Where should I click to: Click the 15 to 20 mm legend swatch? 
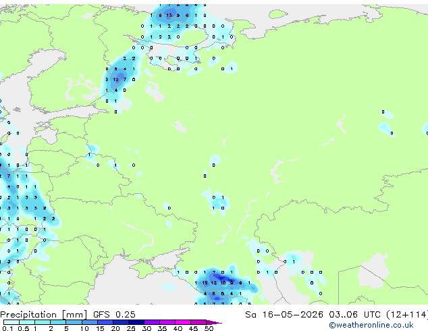(105, 322)
